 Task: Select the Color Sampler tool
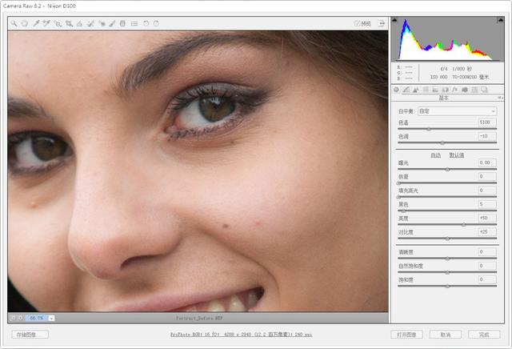tap(46, 23)
